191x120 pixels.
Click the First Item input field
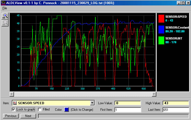point(128,110)
